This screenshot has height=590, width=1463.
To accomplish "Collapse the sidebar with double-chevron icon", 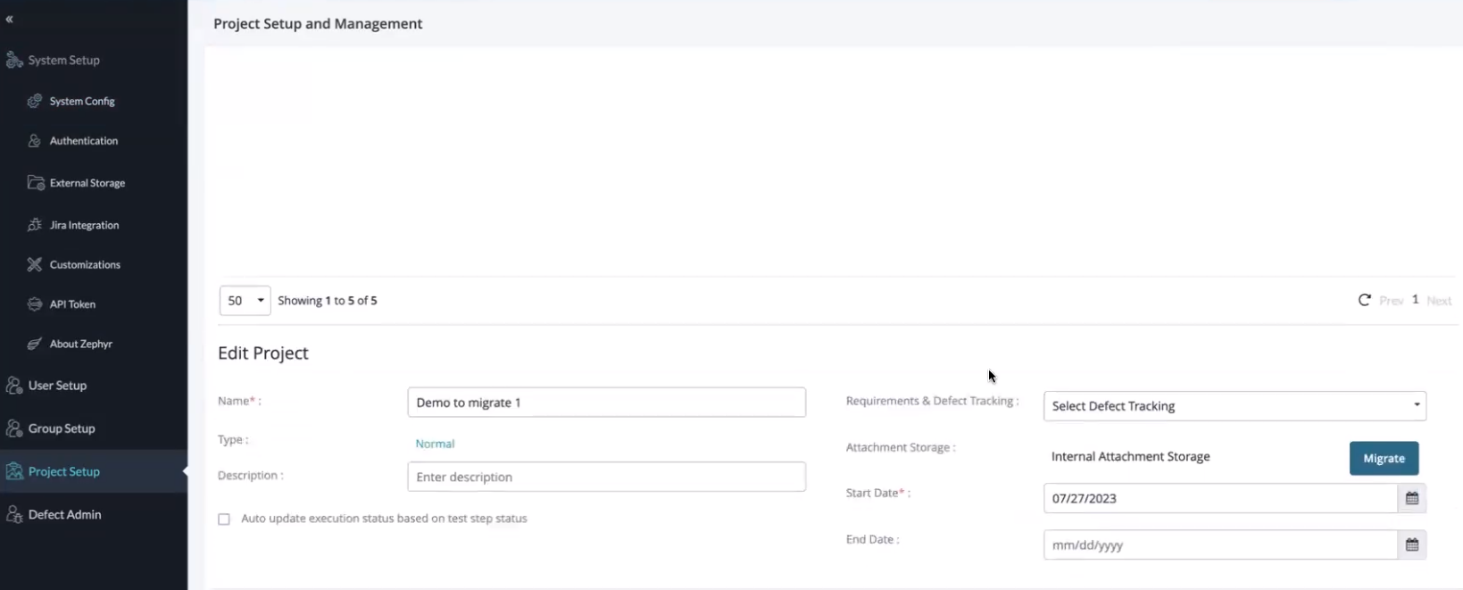I will 10,19.
